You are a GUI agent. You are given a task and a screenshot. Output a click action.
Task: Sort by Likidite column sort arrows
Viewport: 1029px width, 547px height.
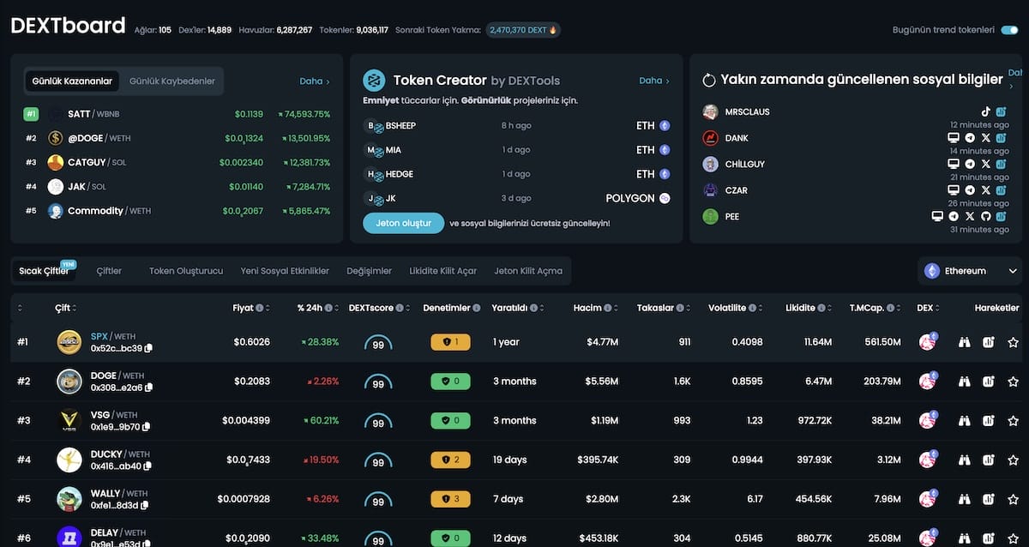click(831, 308)
